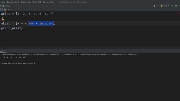The image size is (180, 101).
Task: Open the user account dropdown icon
Action: pos(155,6)
